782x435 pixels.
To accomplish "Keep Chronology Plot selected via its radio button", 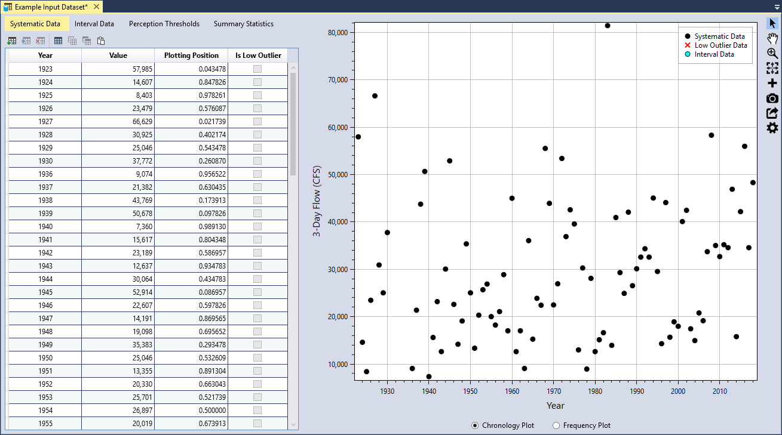I will [x=475, y=425].
